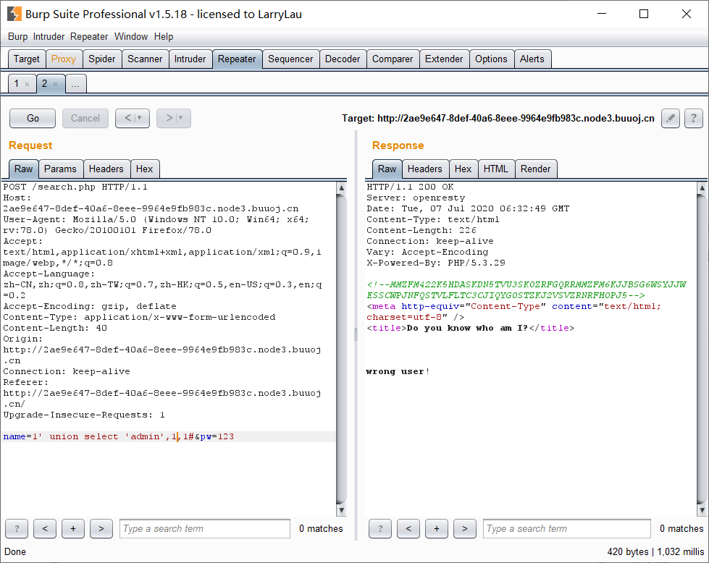Open a new Repeater tab with the ellipsis
Viewport: 709px width, 563px height.
pos(75,84)
